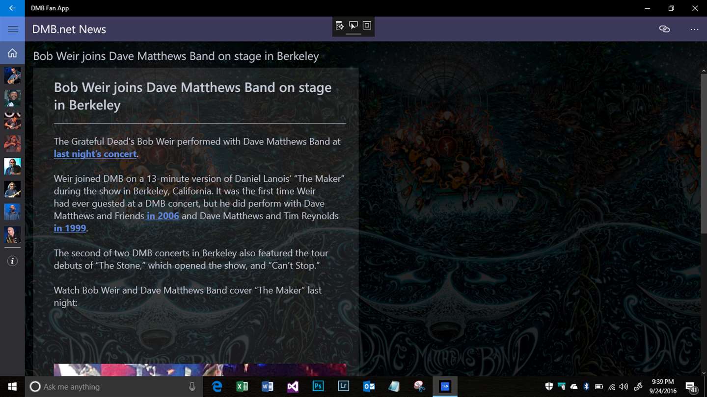Image resolution: width=707 pixels, height=397 pixels.
Task: Open the Wi-Fi network tray icon
Action: coord(612,387)
